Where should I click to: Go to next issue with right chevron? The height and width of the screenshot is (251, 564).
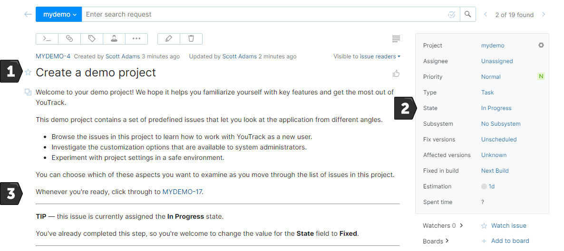pos(544,14)
